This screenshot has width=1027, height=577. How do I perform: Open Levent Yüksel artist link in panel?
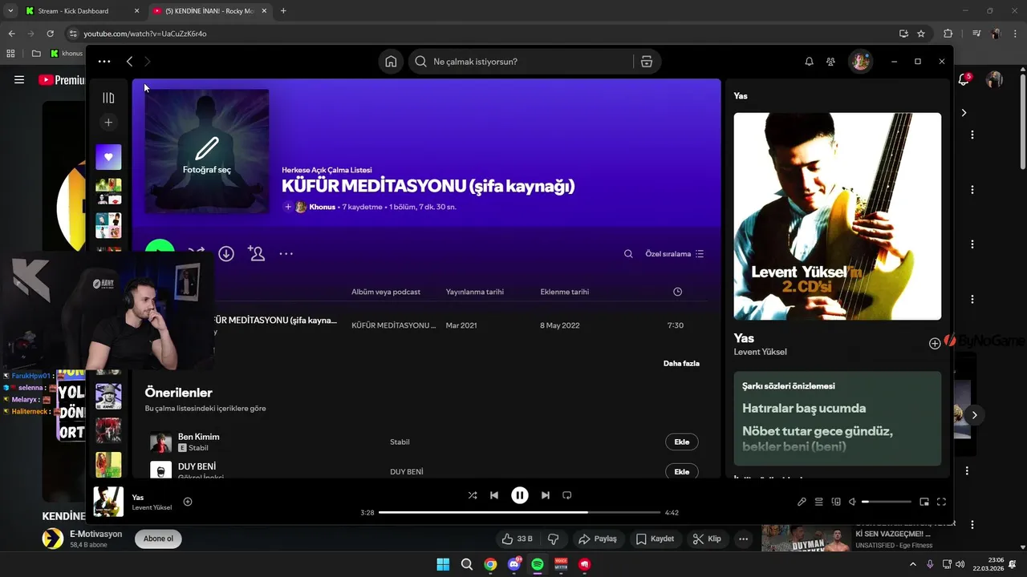point(760,352)
